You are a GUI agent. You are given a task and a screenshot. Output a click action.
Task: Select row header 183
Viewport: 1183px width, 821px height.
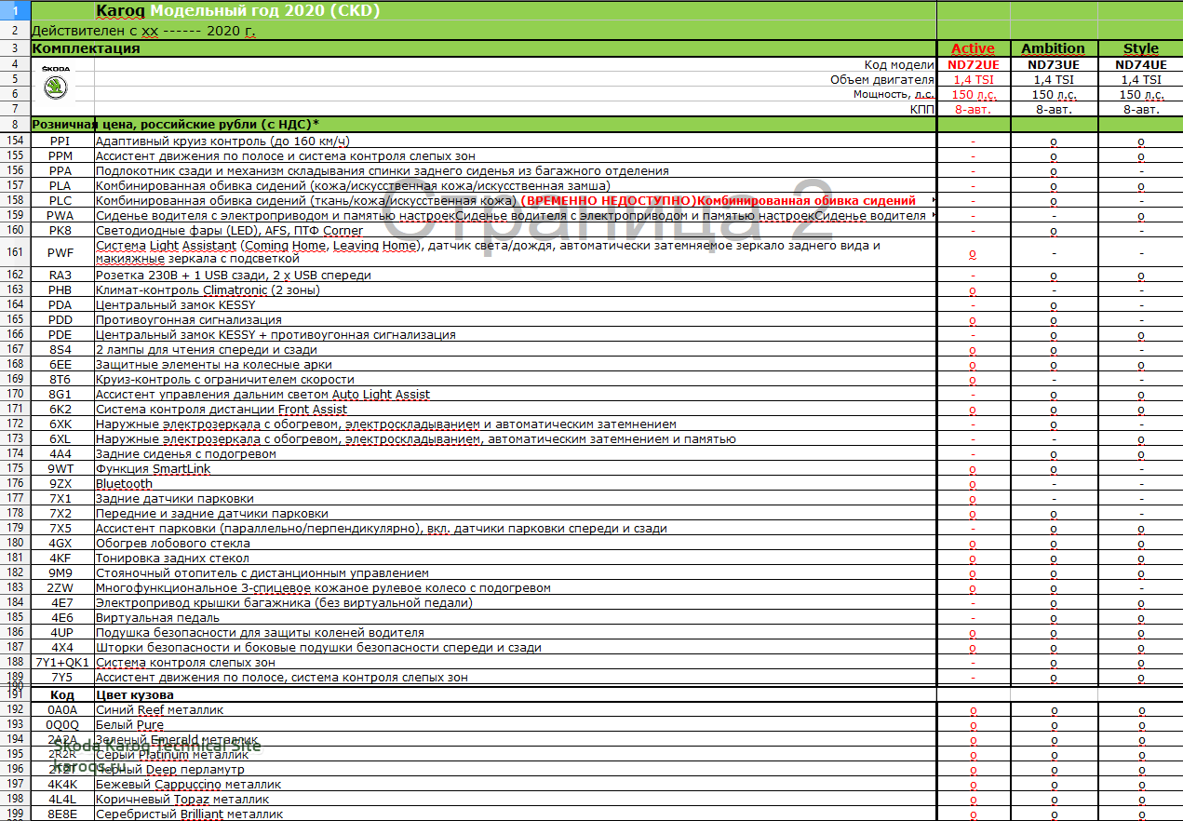(x=15, y=587)
